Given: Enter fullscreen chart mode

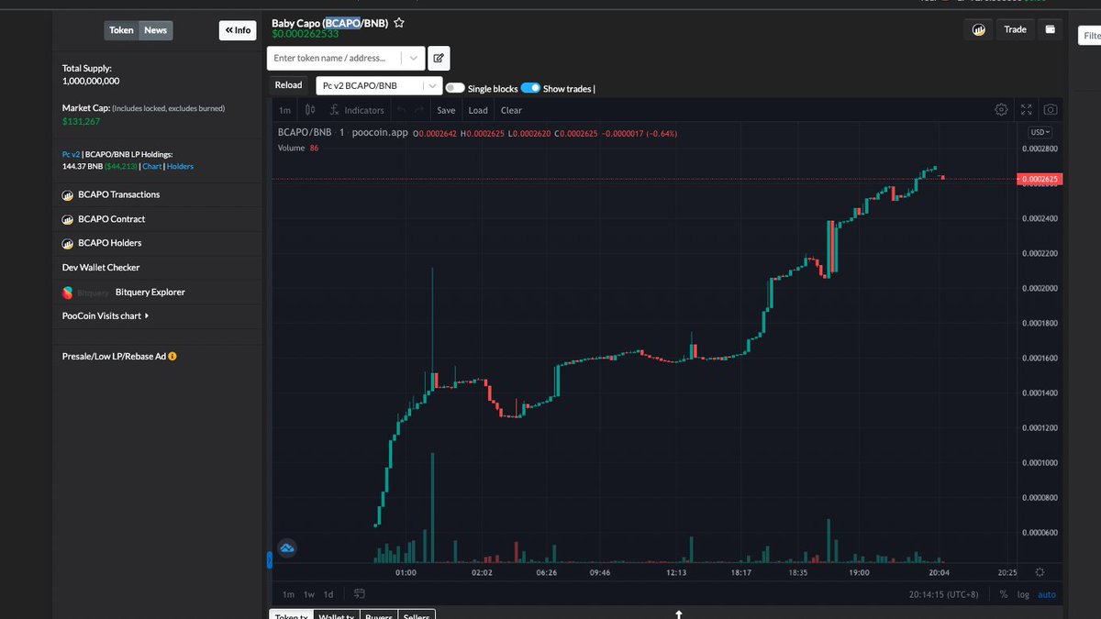Looking at the screenshot, I should [x=1026, y=109].
